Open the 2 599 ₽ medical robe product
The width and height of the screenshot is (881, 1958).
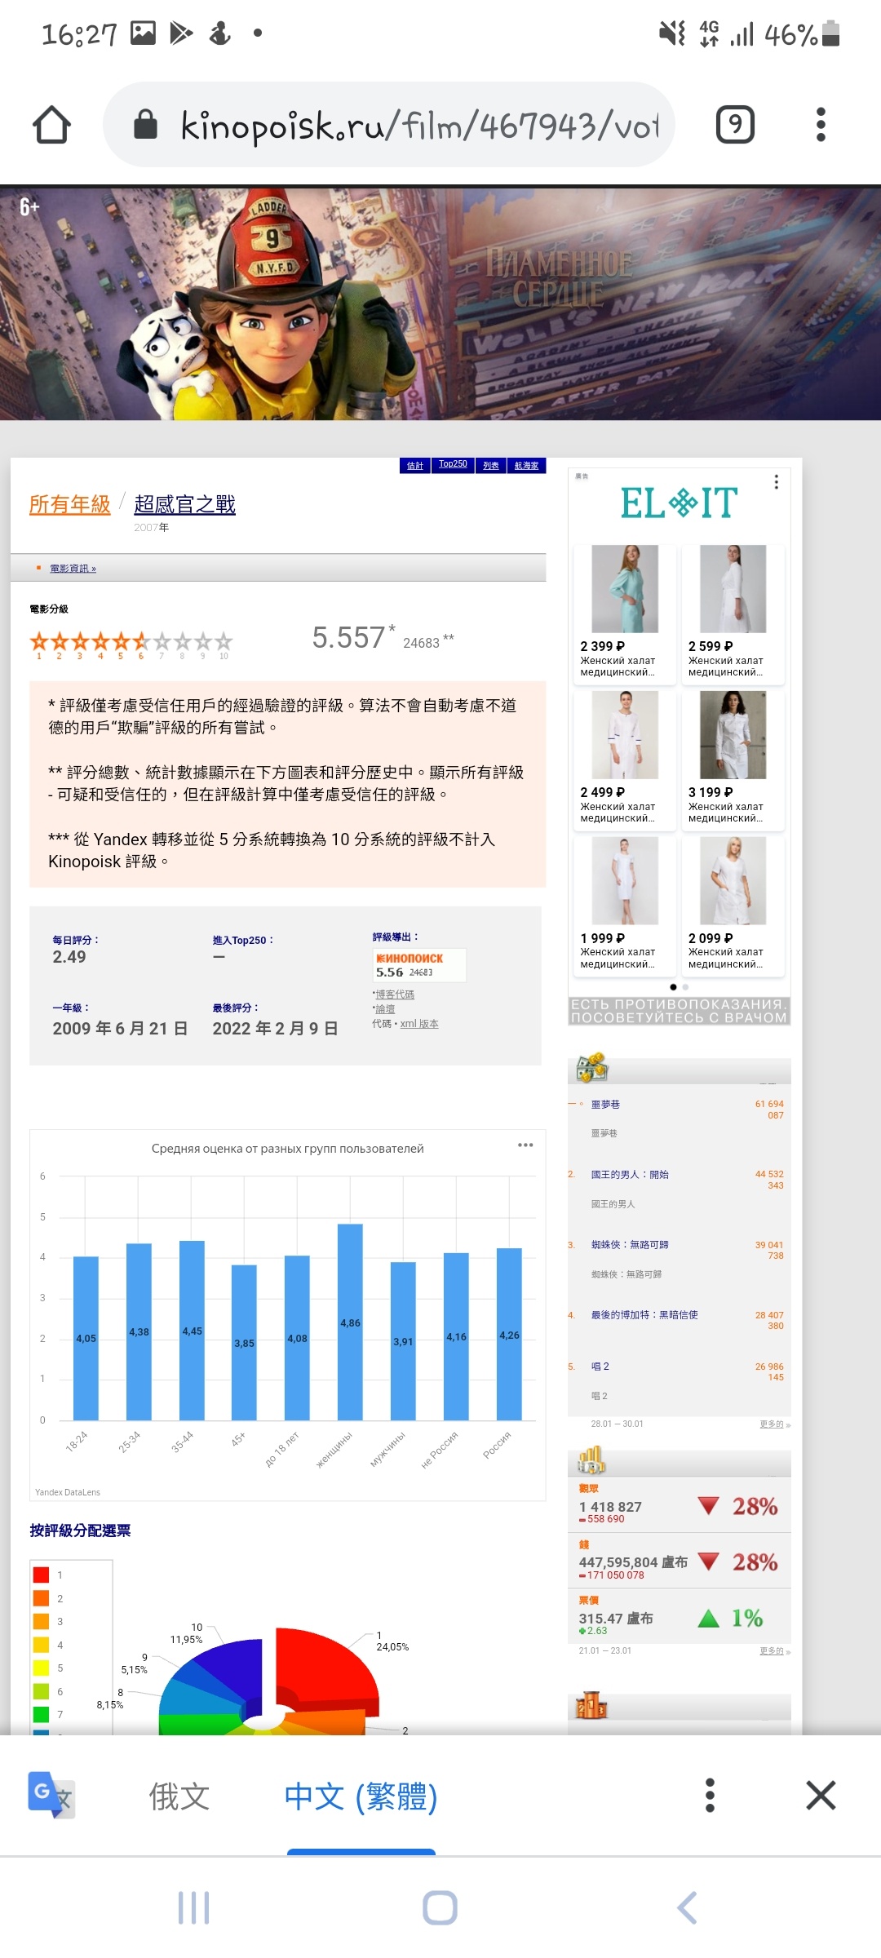pos(733,615)
